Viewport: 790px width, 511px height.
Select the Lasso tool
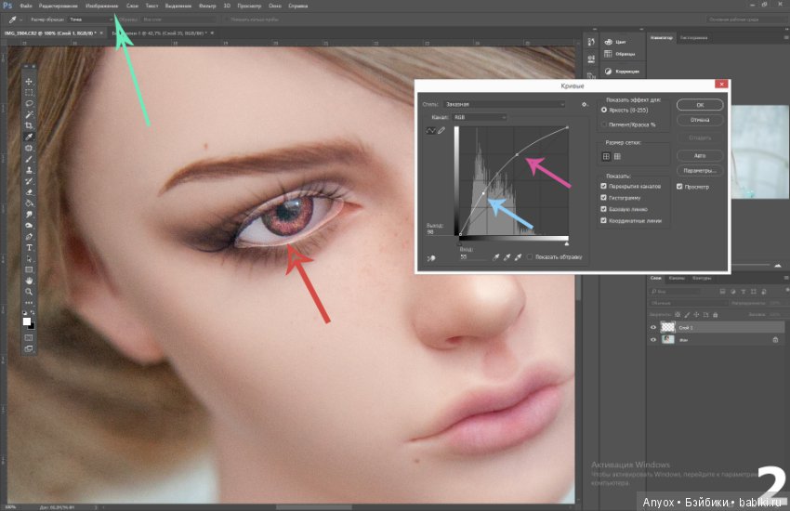click(x=29, y=104)
